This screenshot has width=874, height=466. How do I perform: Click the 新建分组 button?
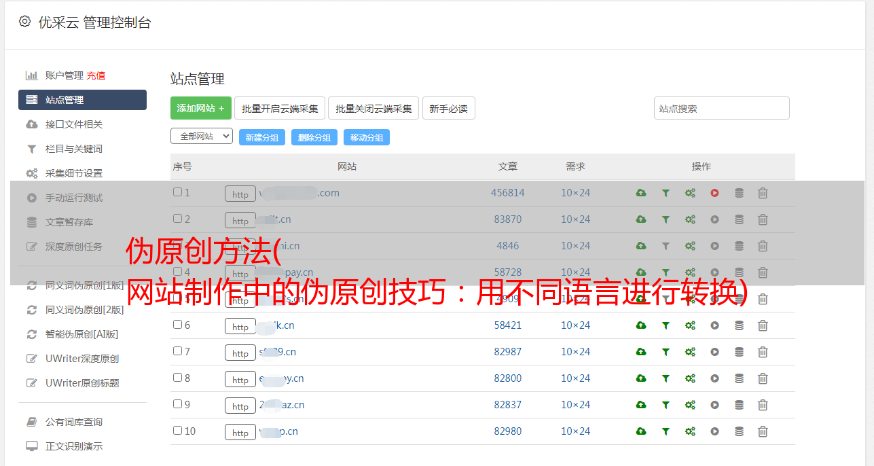262,137
